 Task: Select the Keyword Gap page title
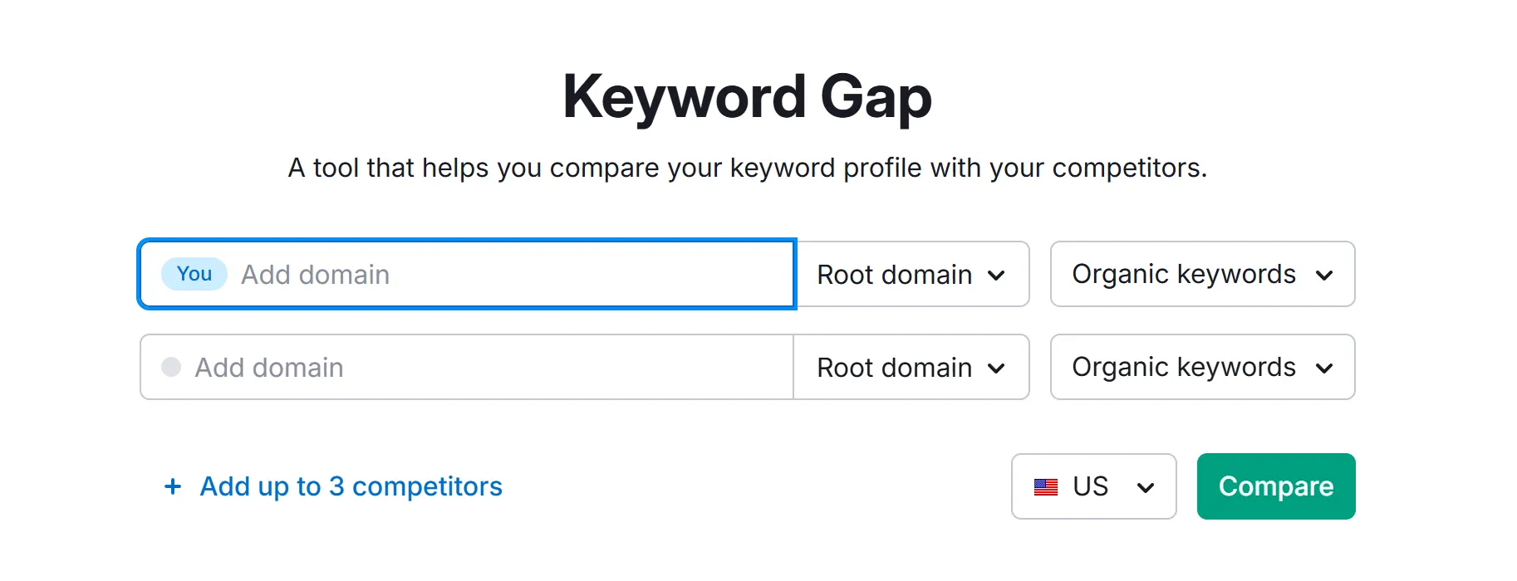pos(748,96)
